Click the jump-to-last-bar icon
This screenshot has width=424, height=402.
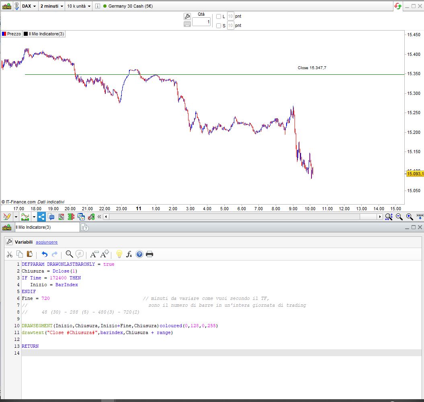pyautogui.click(x=420, y=217)
